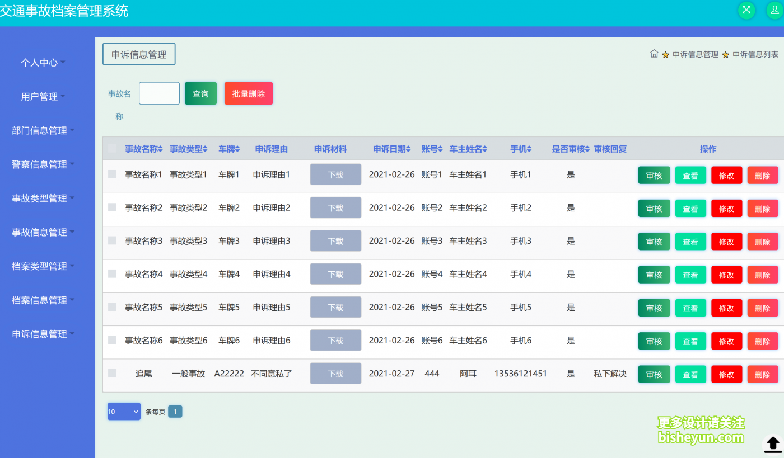
Task: Select 警察信息管理 in the sidebar
Action: 39,164
